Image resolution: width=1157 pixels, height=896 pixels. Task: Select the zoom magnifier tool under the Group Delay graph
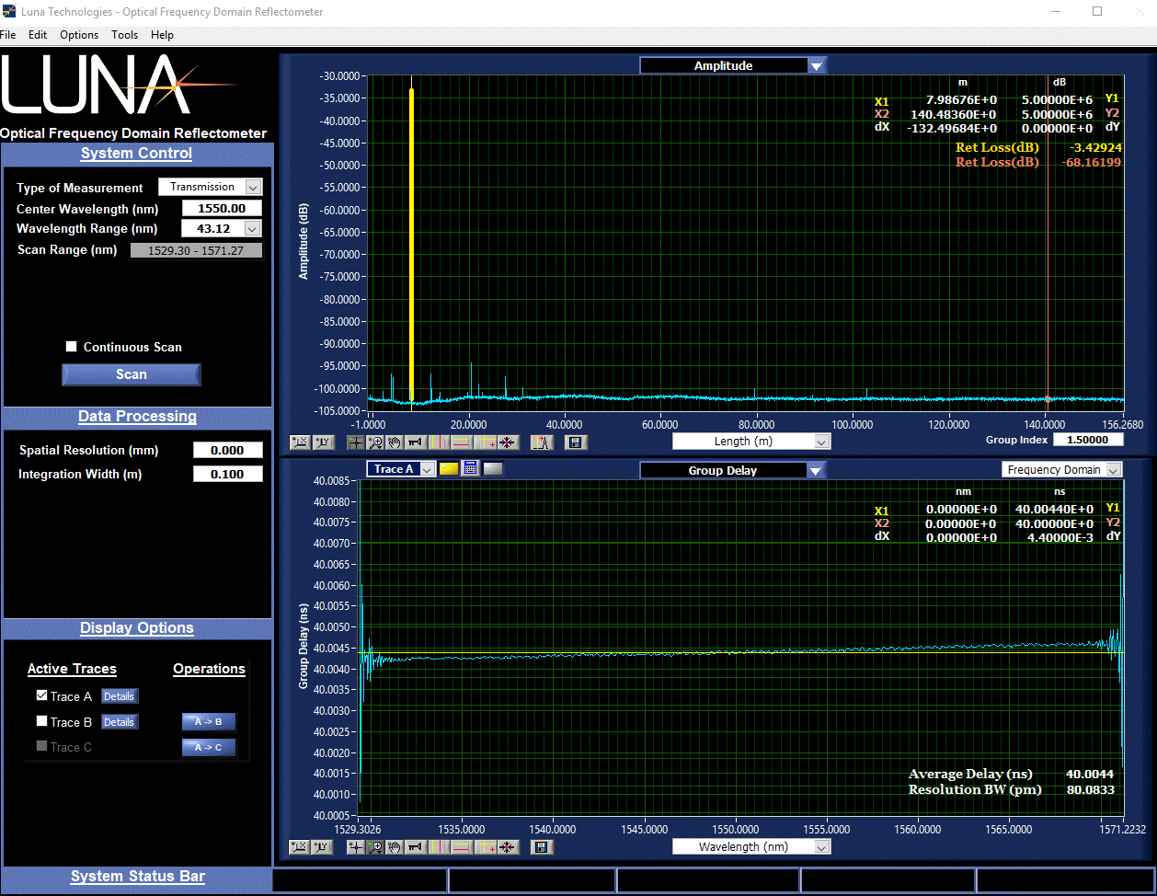click(375, 847)
